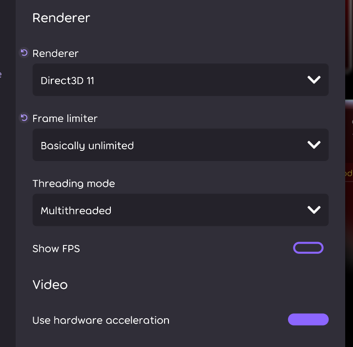Click the dark sidebar strip on left
The height and width of the screenshot is (347, 353).
[8, 174]
